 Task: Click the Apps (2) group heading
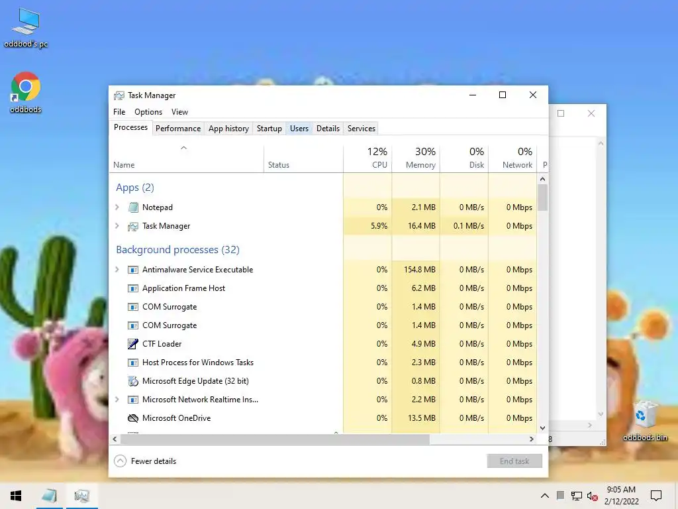(x=135, y=188)
